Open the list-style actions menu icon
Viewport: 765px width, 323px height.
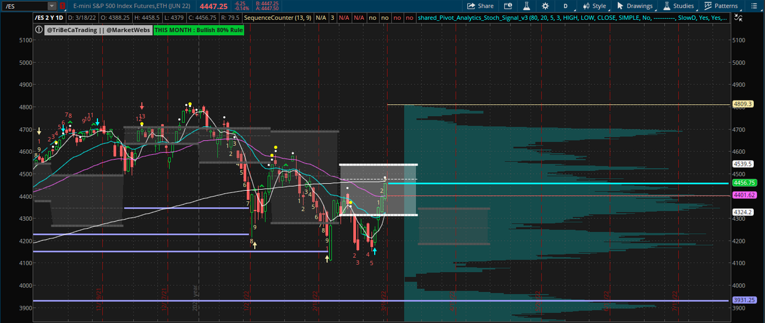pyautogui.click(x=755, y=6)
